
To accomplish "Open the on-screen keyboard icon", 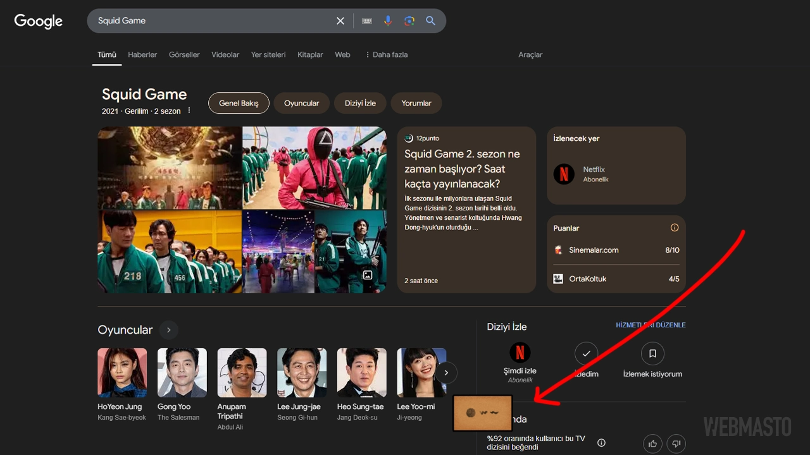I will coord(366,21).
